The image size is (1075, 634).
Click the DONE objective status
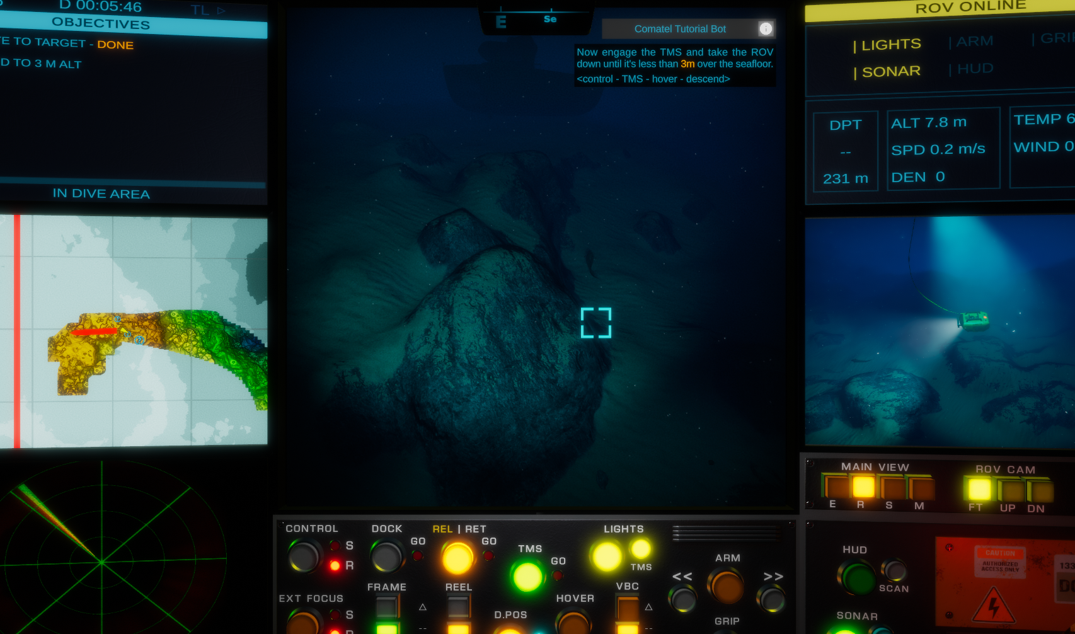115,45
